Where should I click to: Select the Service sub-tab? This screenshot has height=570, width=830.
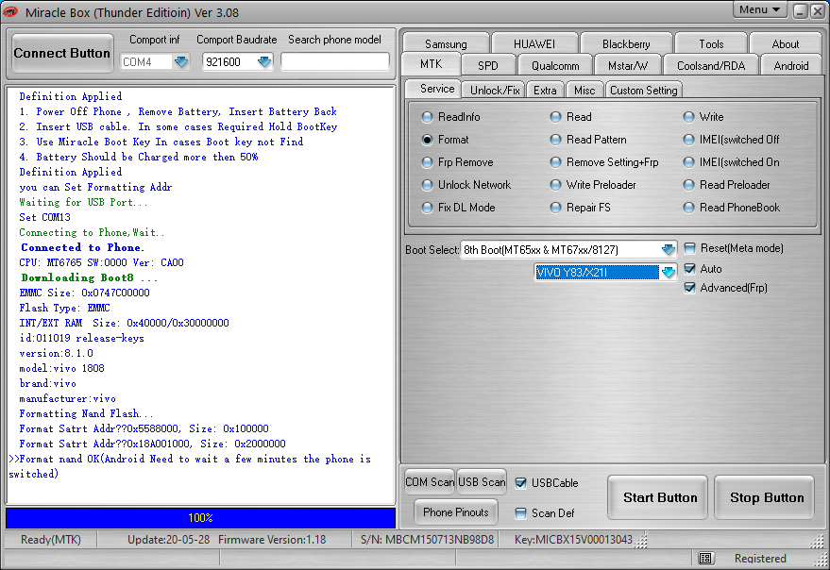436,89
